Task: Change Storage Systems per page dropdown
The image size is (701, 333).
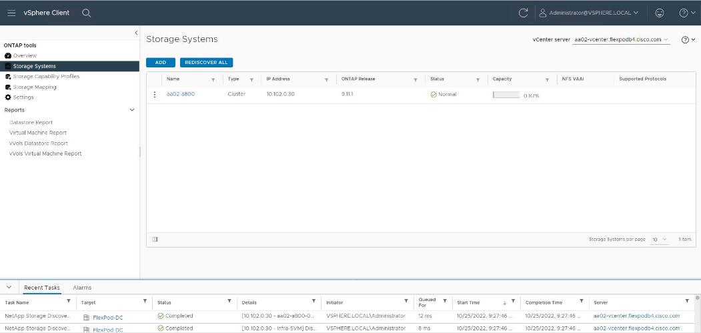Action: (660, 240)
